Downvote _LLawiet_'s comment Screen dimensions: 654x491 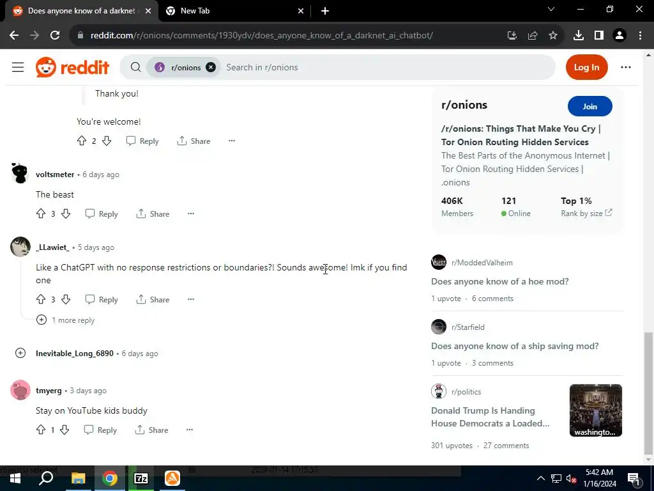[x=66, y=299]
